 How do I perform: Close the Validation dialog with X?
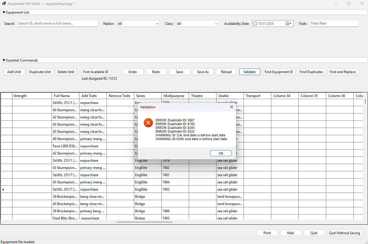tap(231, 107)
